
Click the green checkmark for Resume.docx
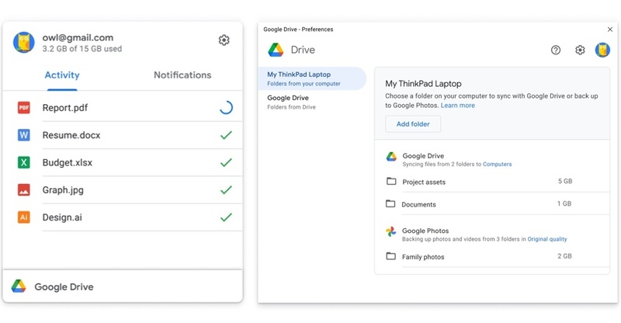pos(226,135)
